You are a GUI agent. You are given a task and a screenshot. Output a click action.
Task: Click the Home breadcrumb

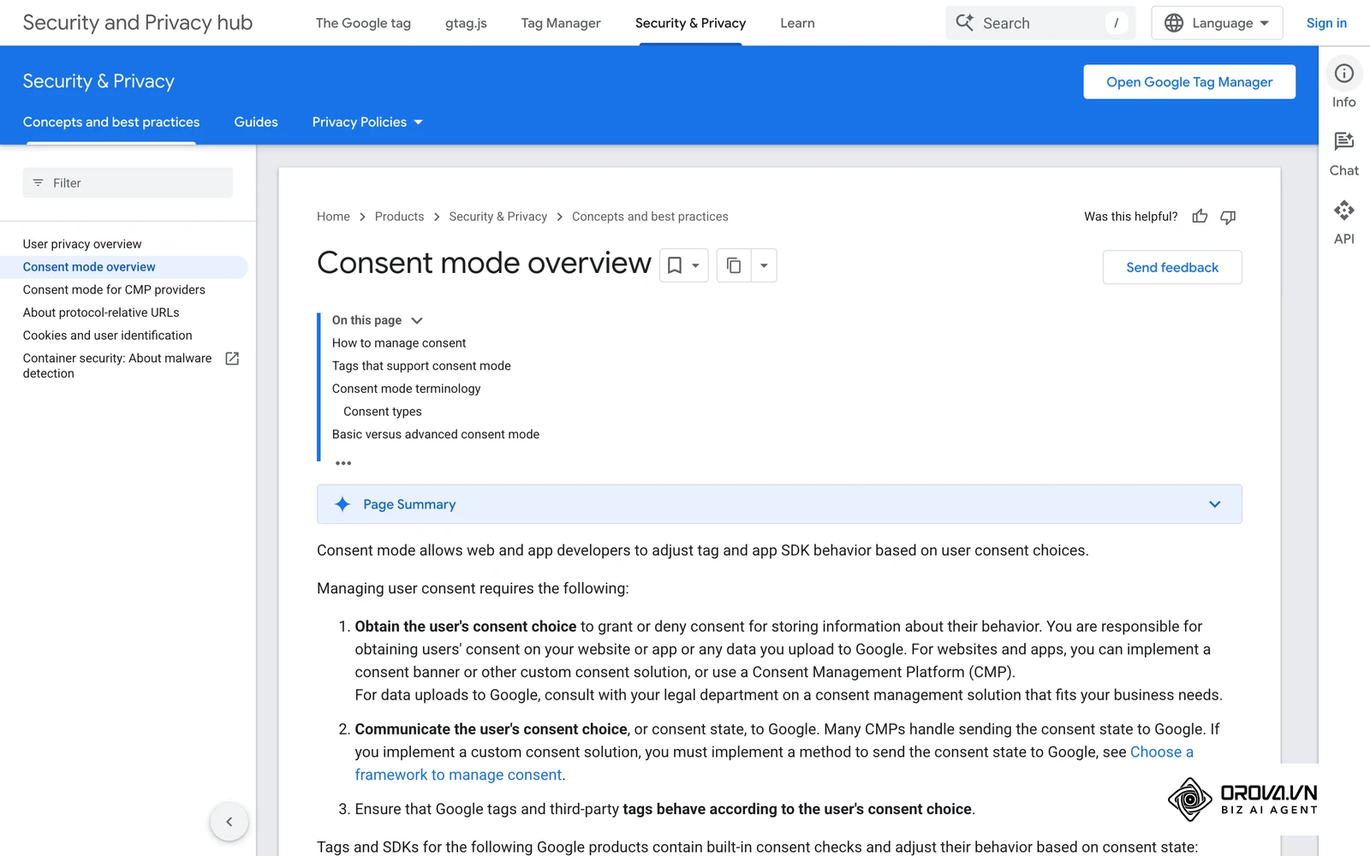point(333,217)
